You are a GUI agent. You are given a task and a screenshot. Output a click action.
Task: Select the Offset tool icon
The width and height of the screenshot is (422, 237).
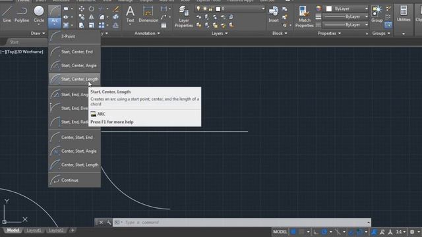(116, 25)
